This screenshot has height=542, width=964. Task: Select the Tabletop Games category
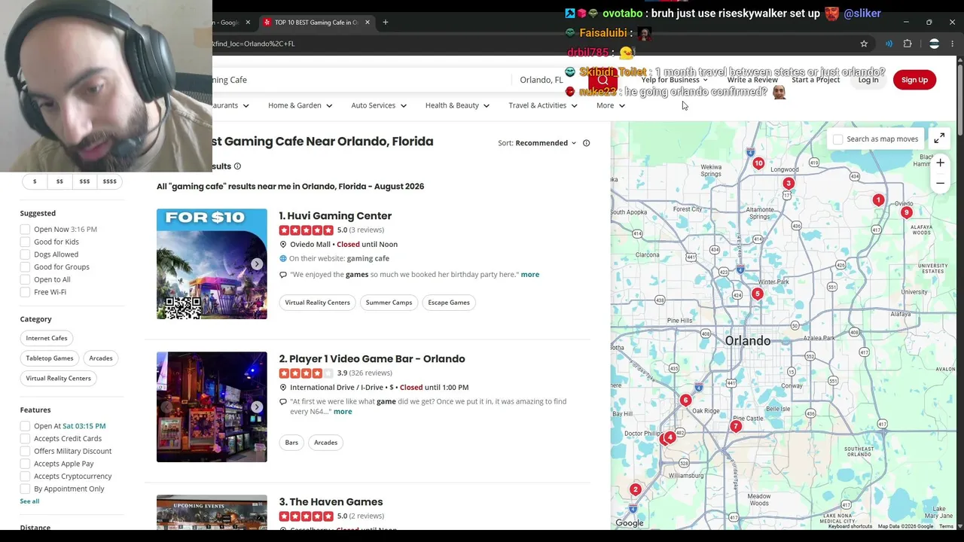[50, 358]
